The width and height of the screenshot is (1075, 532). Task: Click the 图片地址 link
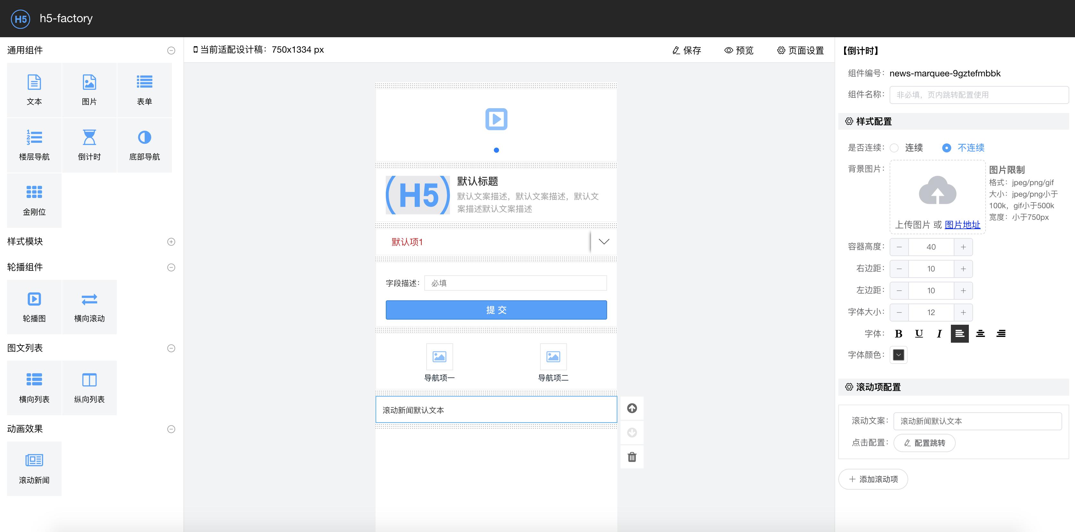pos(963,224)
